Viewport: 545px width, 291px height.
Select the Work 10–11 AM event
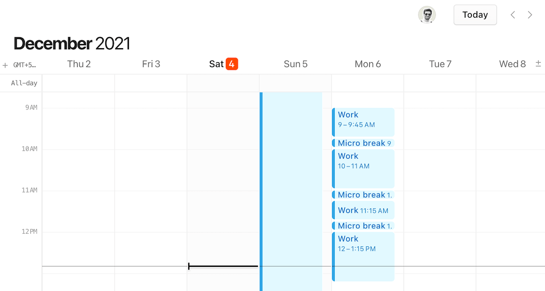(x=363, y=168)
